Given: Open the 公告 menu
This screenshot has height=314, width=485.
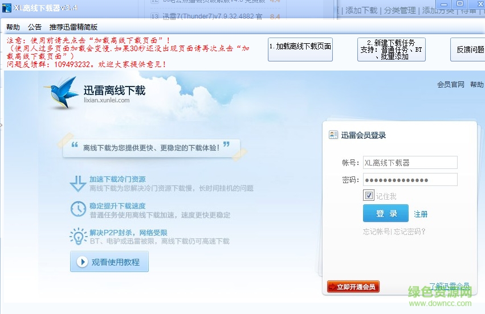Looking at the screenshot, I should click(35, 27).
